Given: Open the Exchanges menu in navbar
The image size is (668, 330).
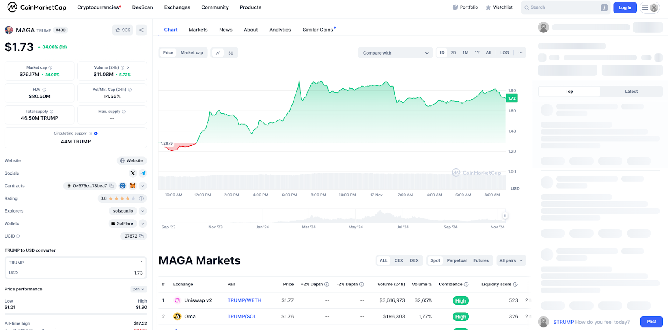Looking at the screenshot, I should point(177,7).
